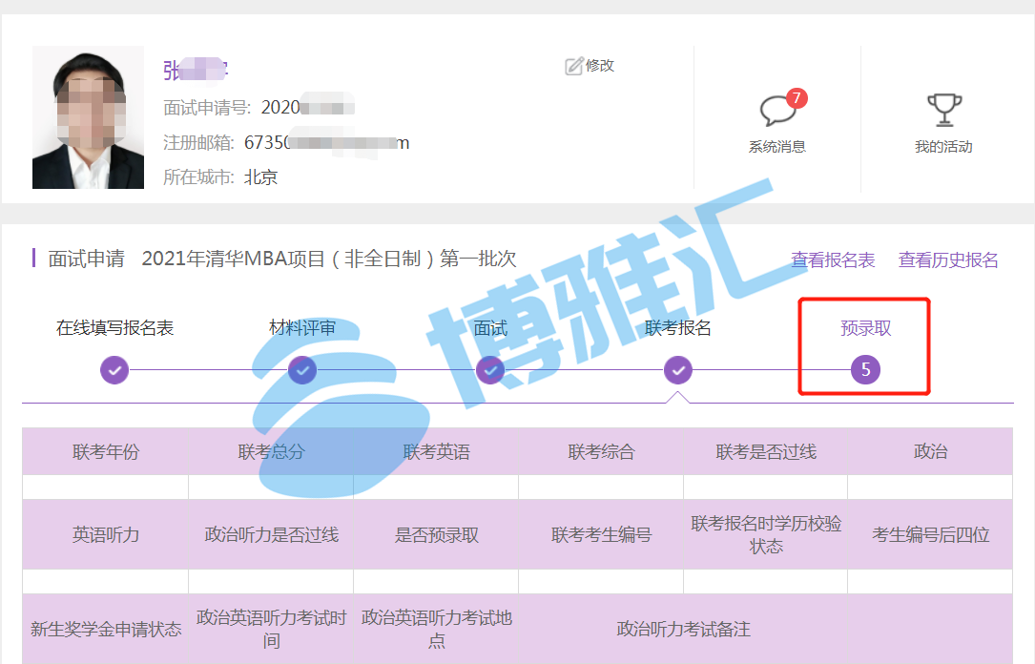The image size is (1035, 664).
Task: Open 系统消息 speech bubble icon
Action: (777, 111)
